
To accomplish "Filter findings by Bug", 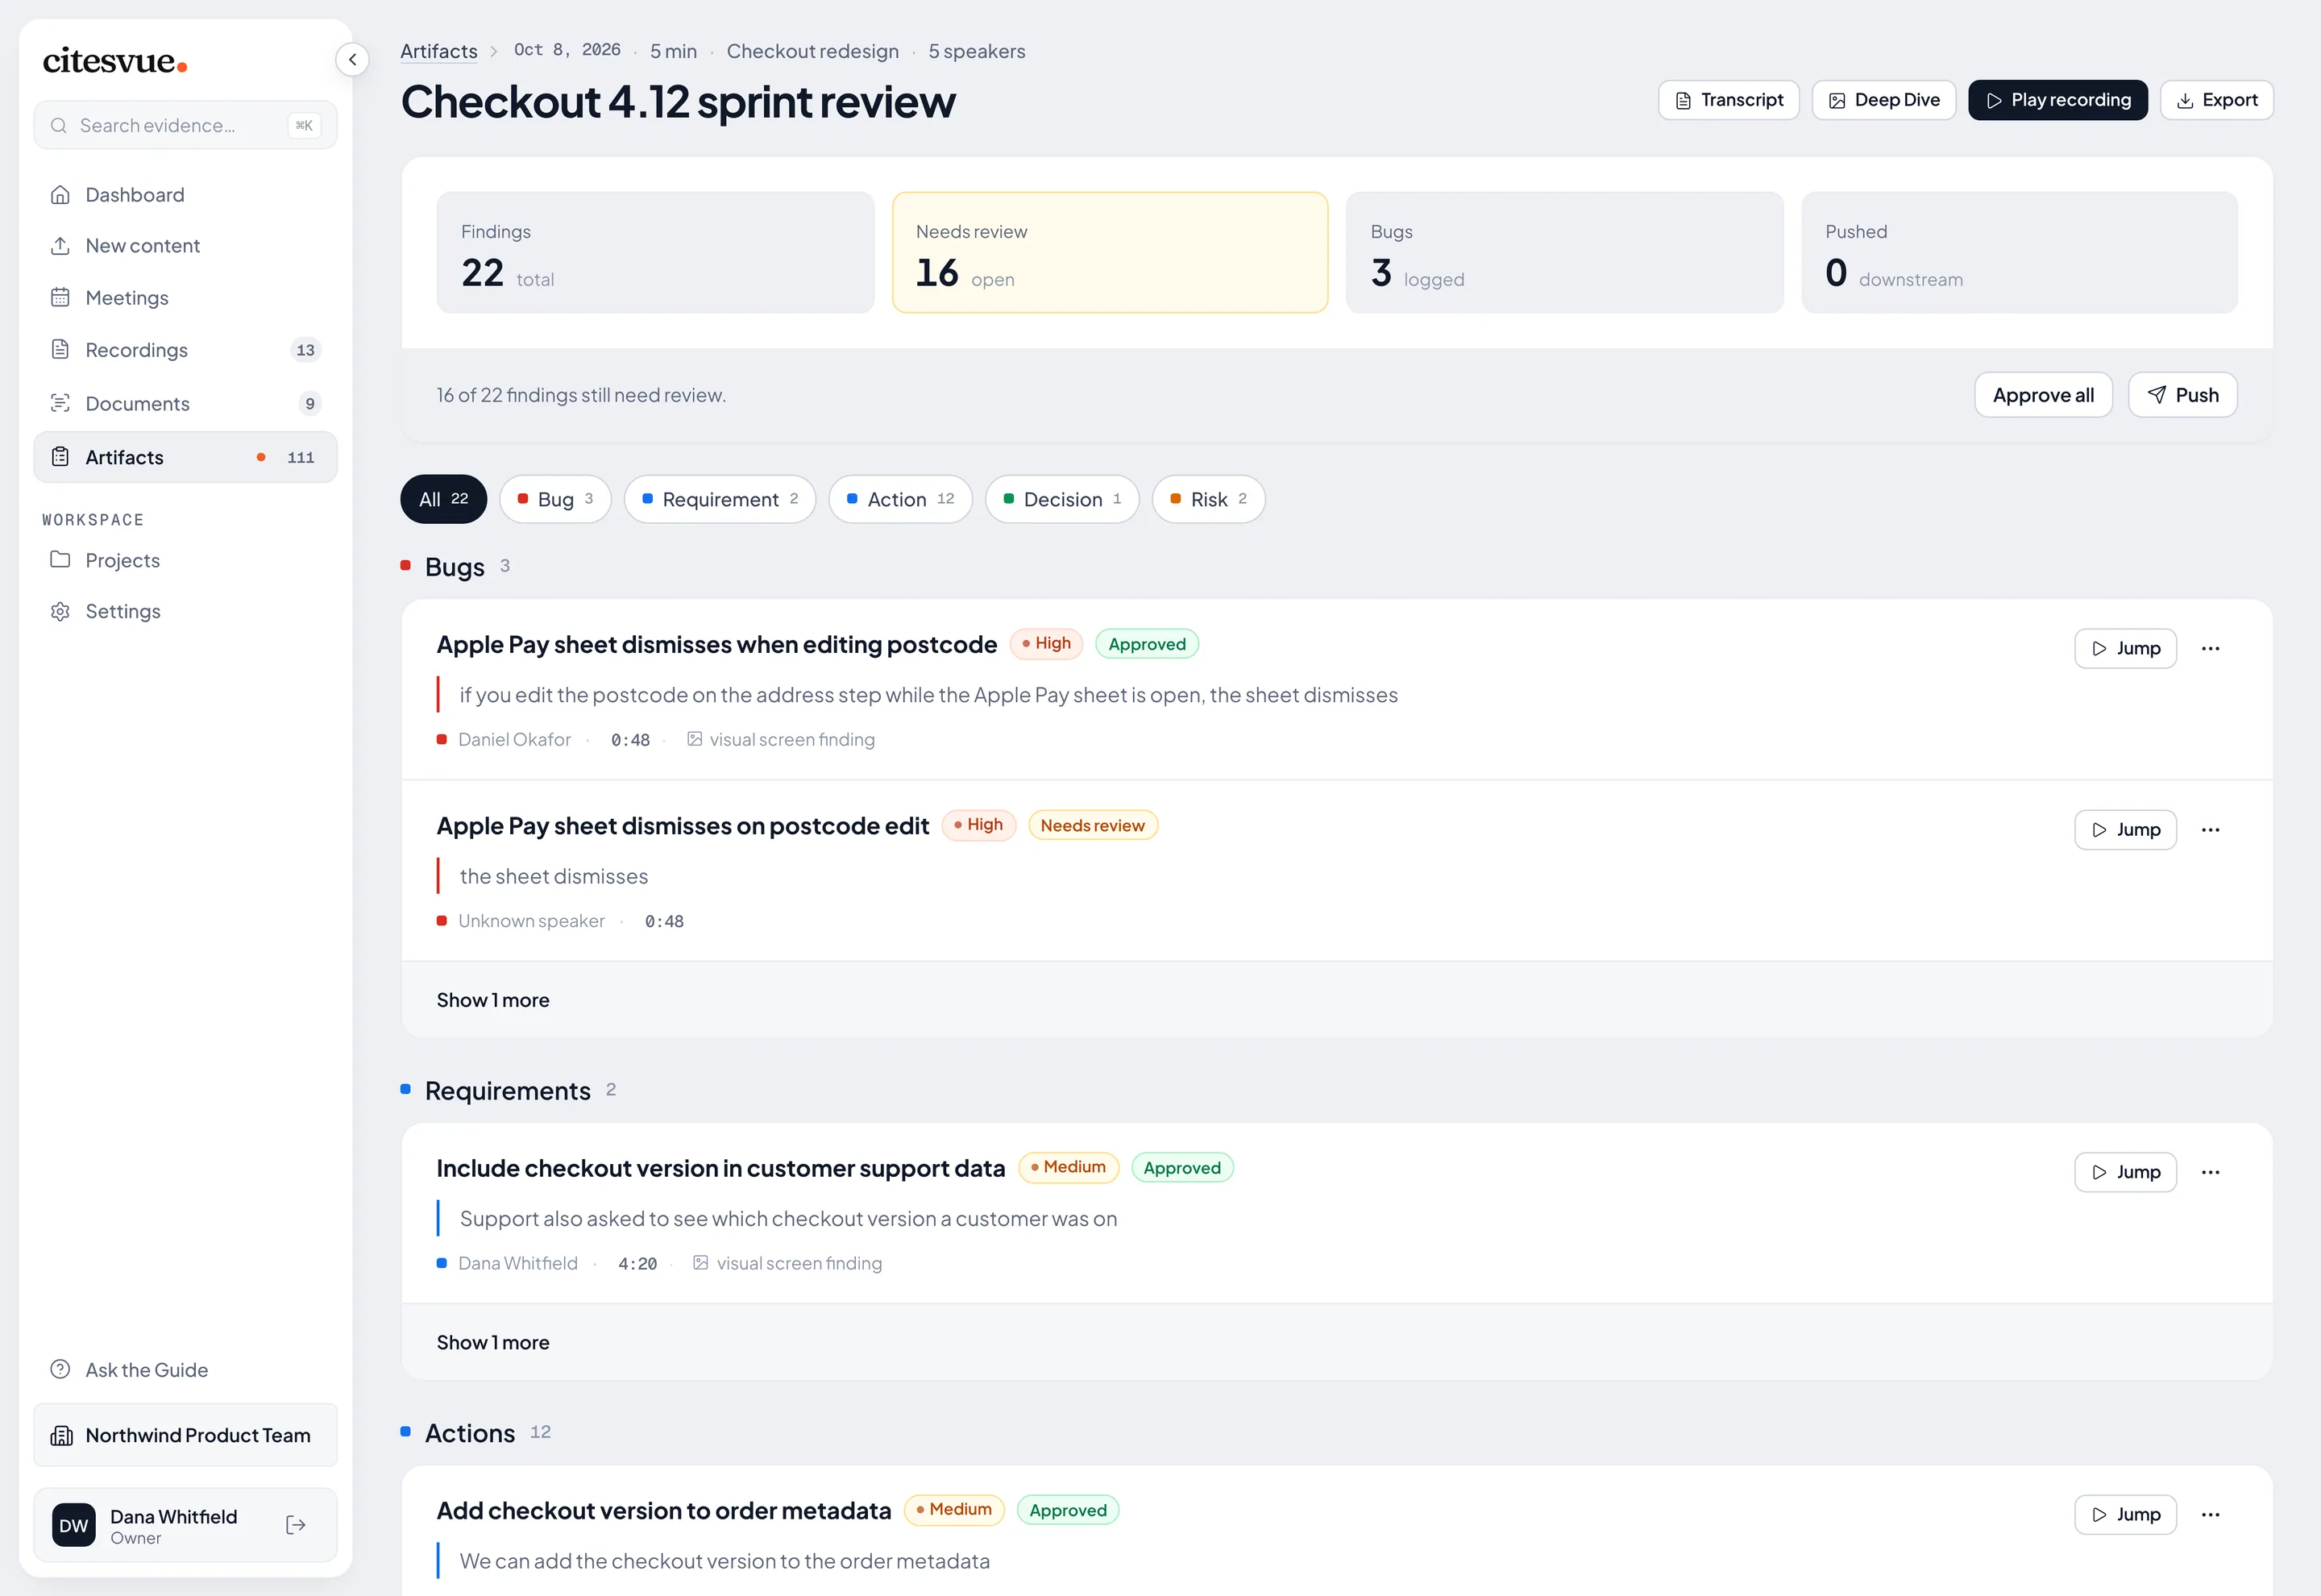I will pos(554,499).
